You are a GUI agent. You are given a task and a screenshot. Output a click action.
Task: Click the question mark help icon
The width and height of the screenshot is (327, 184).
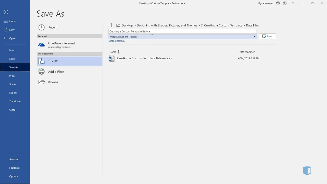(x=293, y=3)
